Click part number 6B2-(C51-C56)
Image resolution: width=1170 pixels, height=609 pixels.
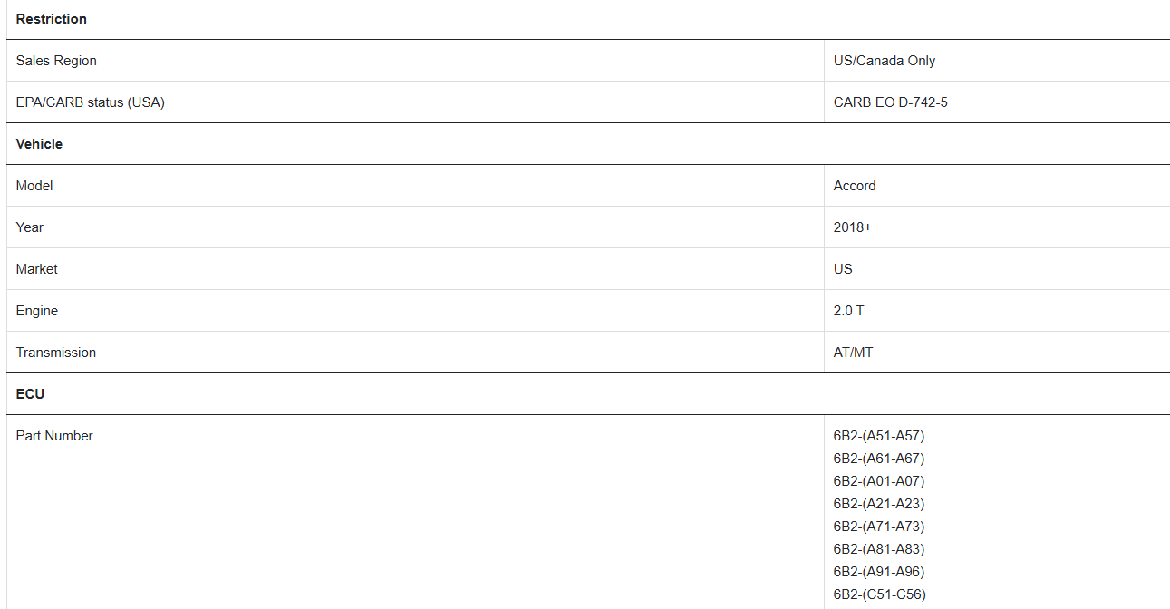[880, 594]
